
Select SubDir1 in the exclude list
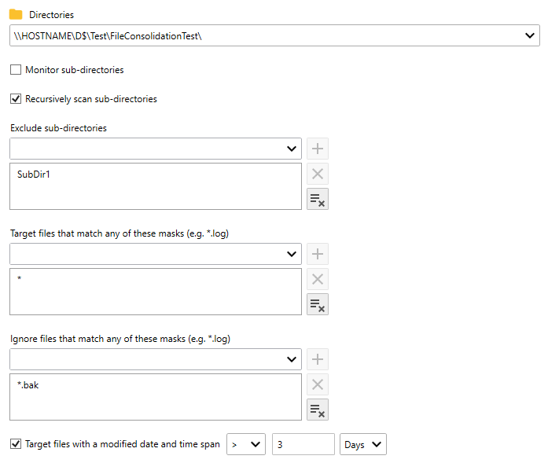click(34, 175)
